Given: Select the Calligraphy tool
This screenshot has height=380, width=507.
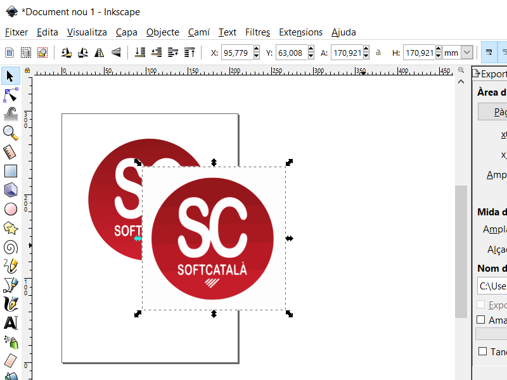Looking at the screenshot, I should click(x=10, y=304).
